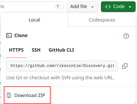Open the green Code dropdown button
Viewport: 137px width, 104px height.
(118, 7)
